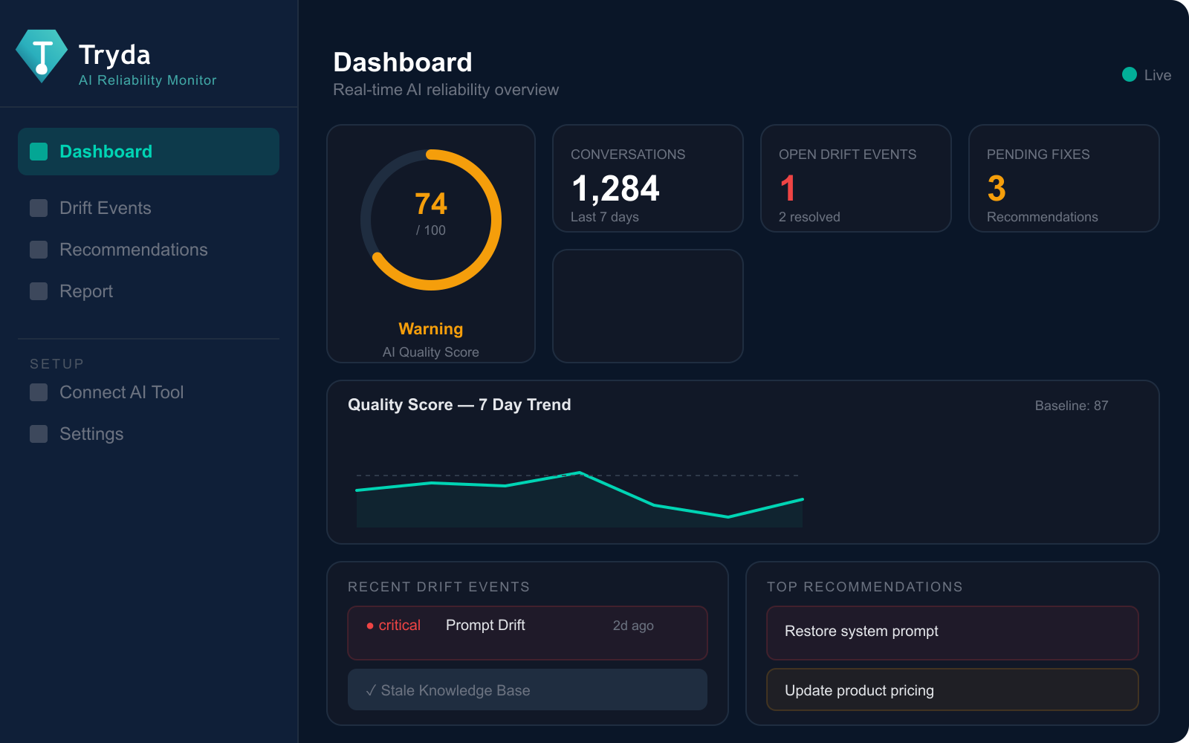Image resolution: width=1189 pixels, height=743 pixels.
Task: Click the square icon beside Dashboard
Action: (39, 152)
